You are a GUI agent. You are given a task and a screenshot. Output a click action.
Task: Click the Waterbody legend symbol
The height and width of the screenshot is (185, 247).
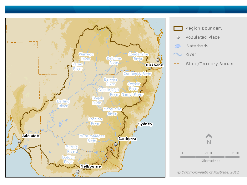coord(178,46)
